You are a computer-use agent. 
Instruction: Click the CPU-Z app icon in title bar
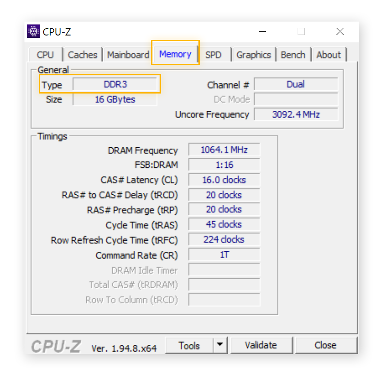point(34,32)
